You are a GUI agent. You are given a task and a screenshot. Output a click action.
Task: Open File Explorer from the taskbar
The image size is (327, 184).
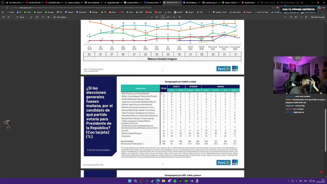point(163,181)
